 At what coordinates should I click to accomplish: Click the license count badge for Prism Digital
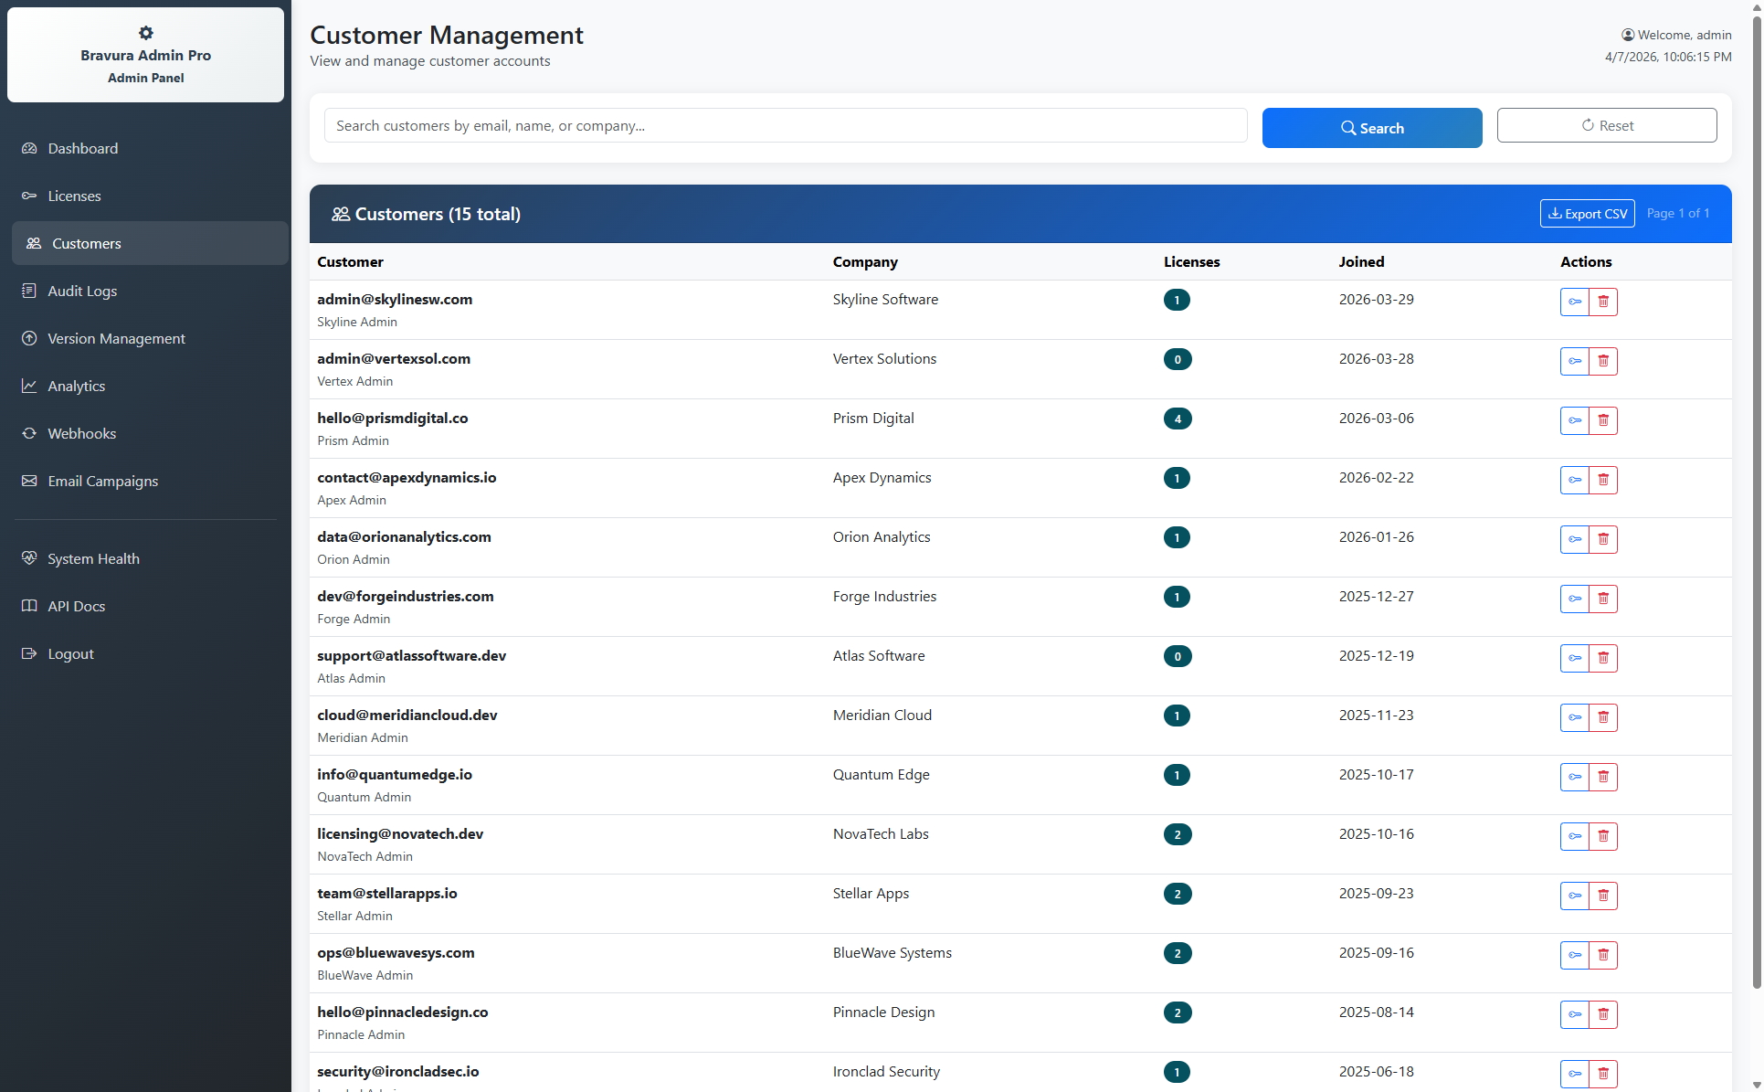(1178, 419)
